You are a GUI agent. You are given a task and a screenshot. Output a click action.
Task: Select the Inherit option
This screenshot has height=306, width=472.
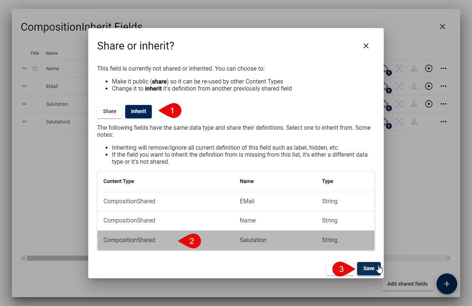click(138, 111)
